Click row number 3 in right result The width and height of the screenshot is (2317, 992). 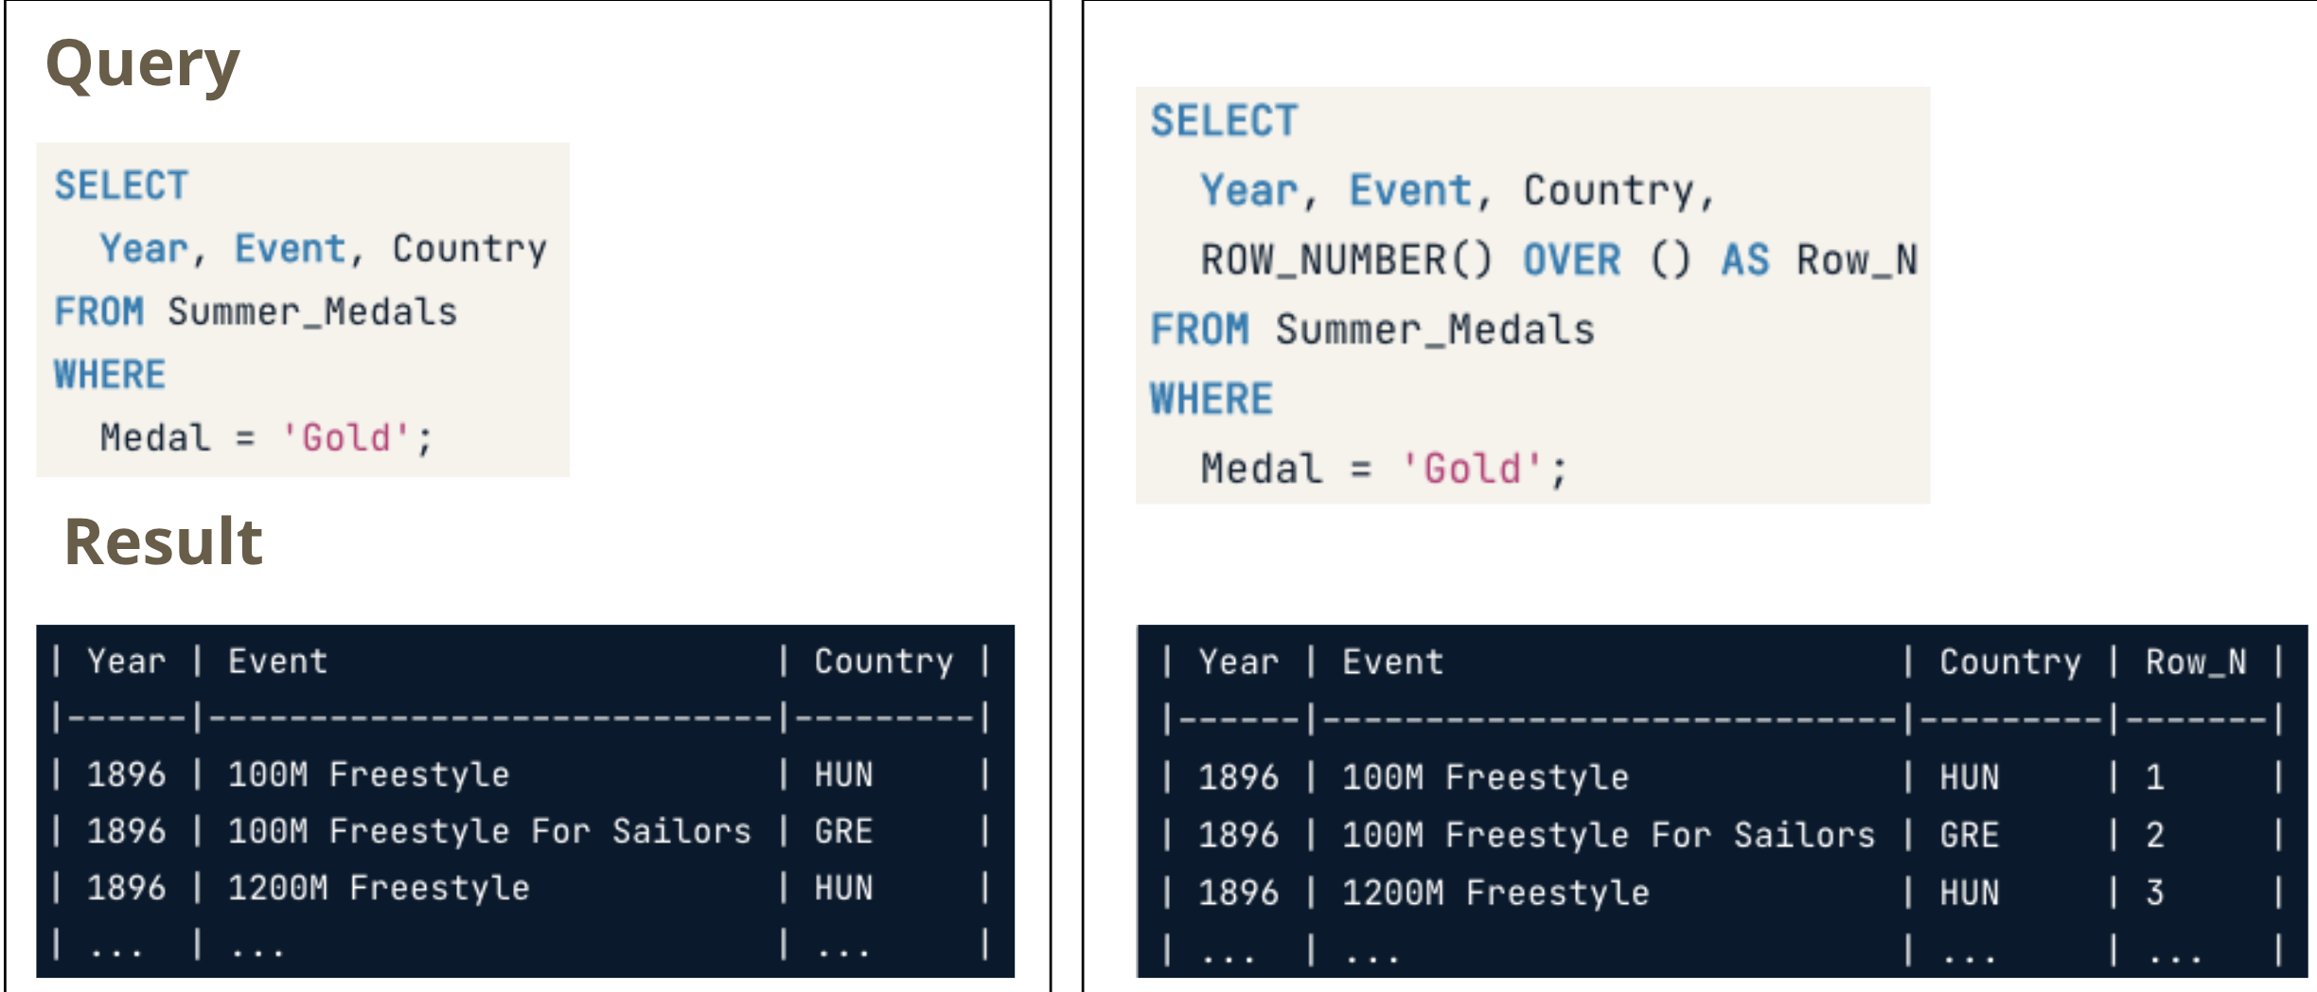[x=2155, y=893]
